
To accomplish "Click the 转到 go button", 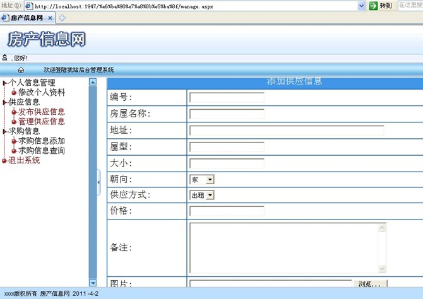I will point(381,6).
